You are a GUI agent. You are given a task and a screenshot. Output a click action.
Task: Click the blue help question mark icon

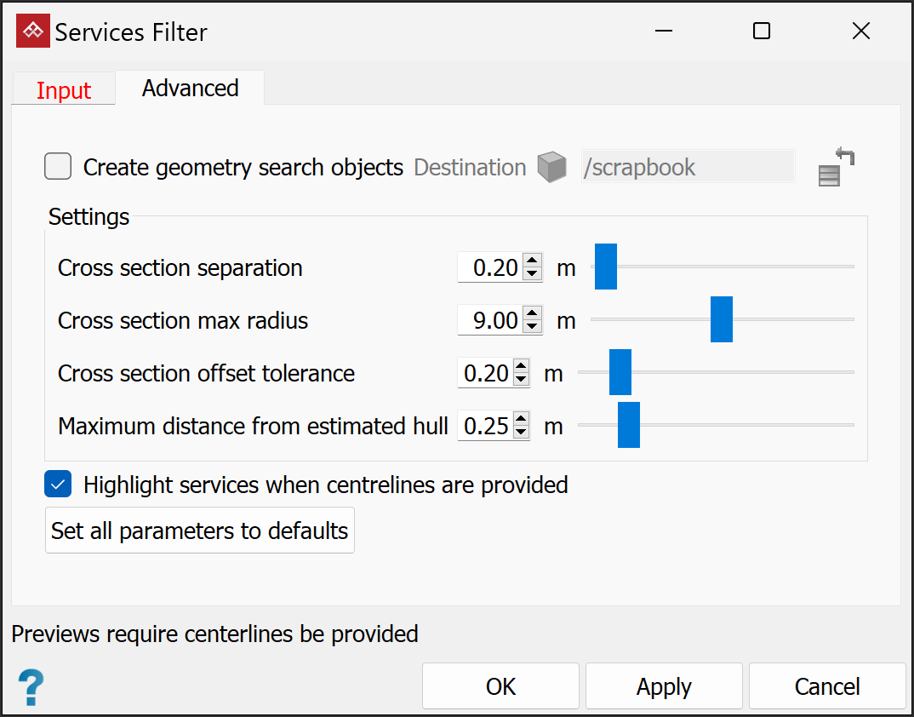click(x=31, y=685)
